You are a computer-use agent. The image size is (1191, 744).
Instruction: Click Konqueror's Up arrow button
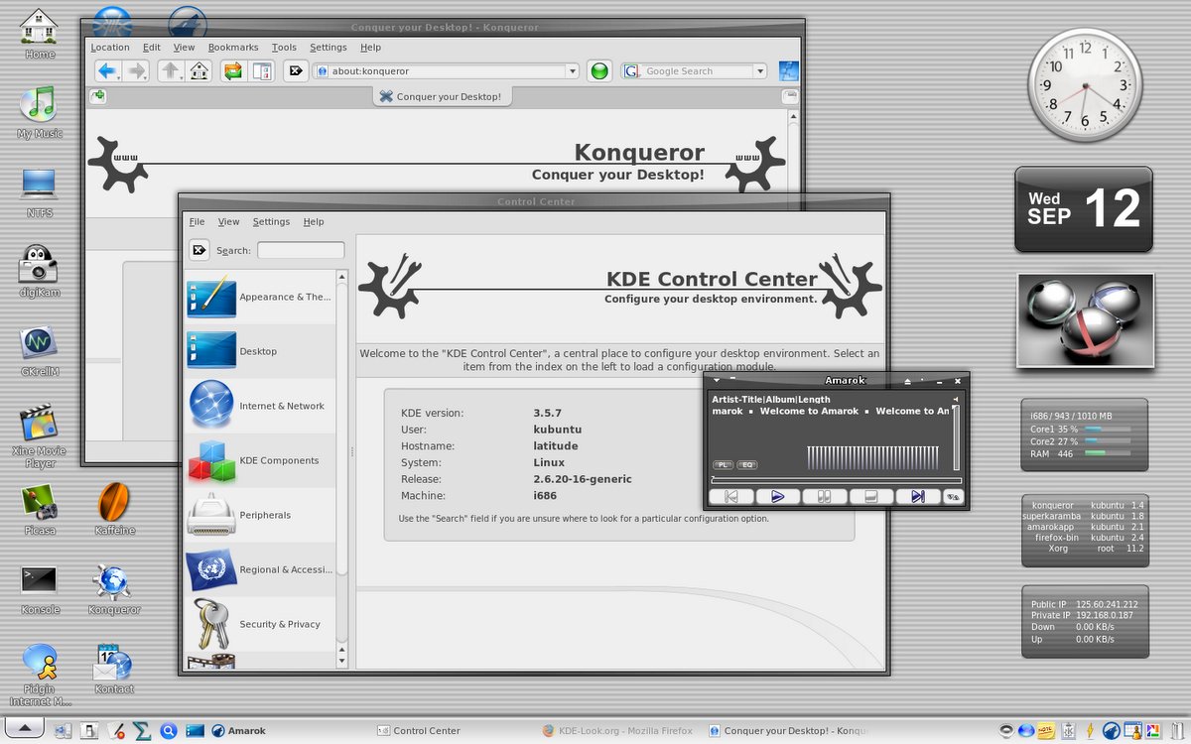pyautogui.click(x=171, y=70)
